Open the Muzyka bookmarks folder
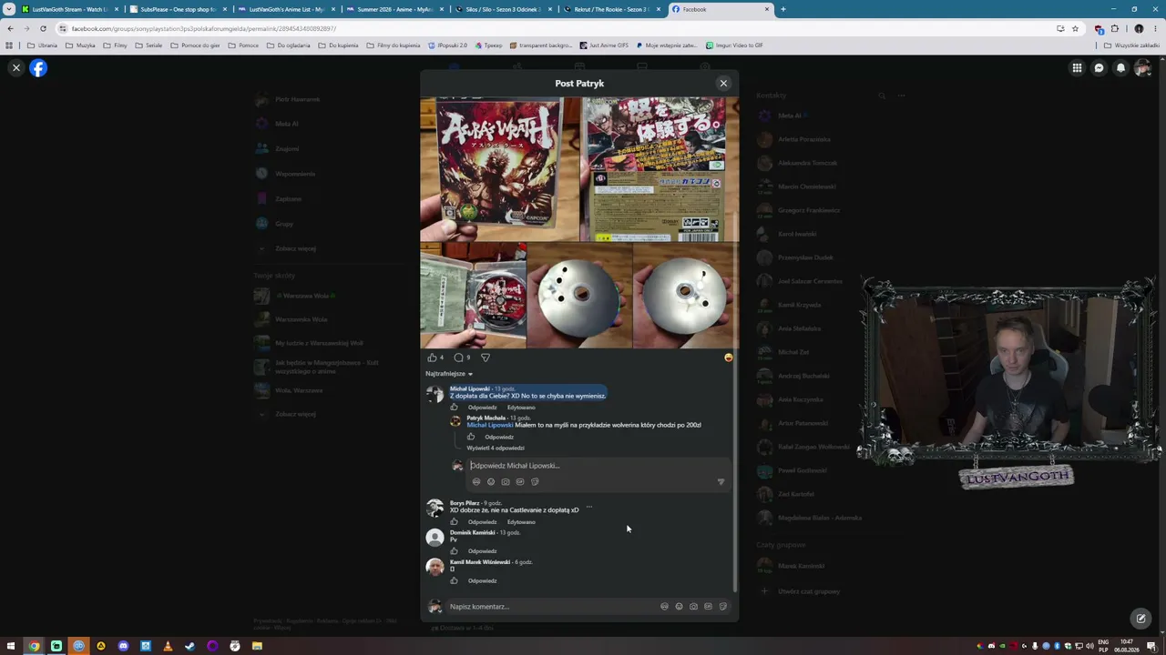The image size is (1166, 655). coord(80,45)
